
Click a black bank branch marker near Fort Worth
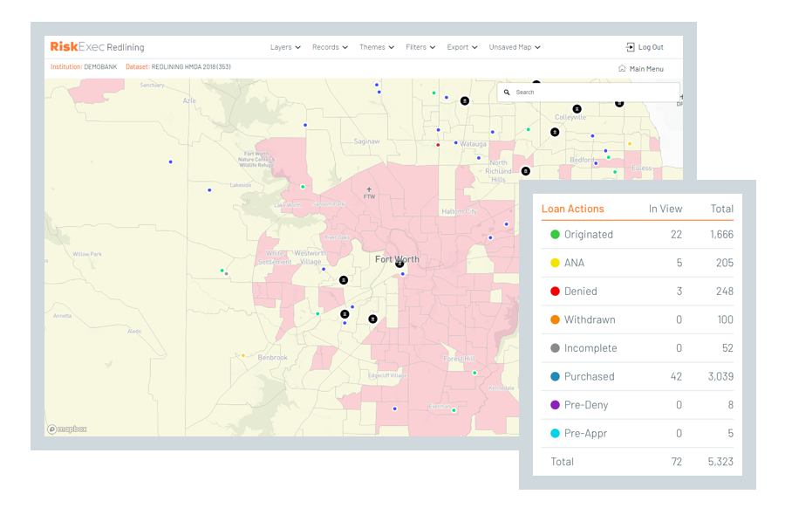pos(344,279)
